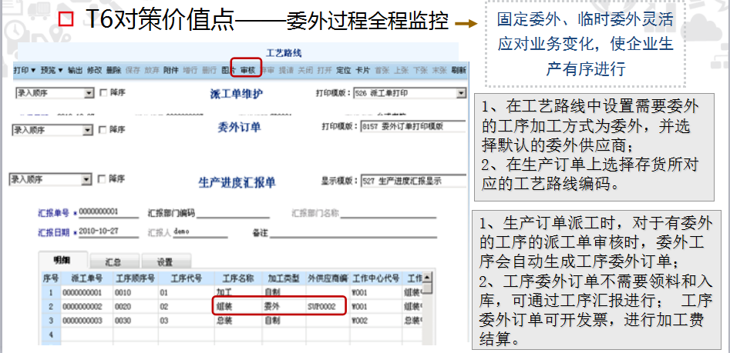Click the 修改 modify toolbar item
Screen dimensions: 730x353
click(95, 71)
